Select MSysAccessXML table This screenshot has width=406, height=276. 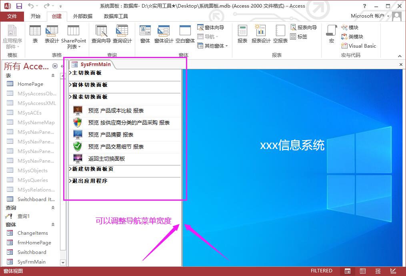(x=31, y=103)
